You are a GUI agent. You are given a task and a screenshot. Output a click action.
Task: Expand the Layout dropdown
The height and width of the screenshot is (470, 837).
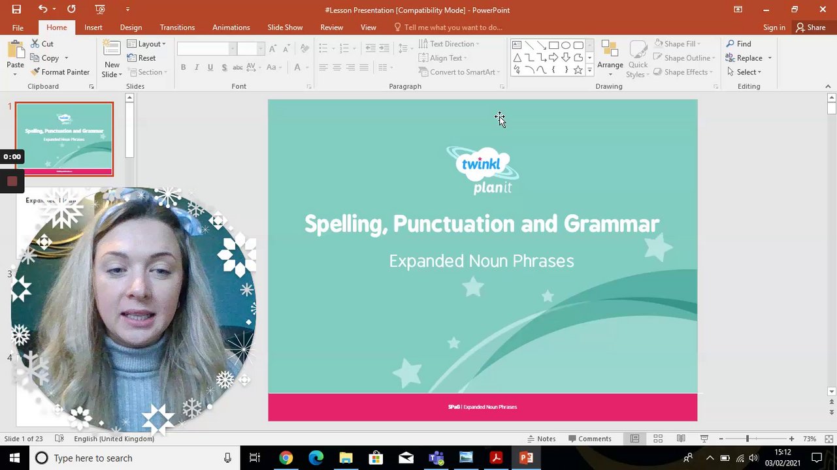coord(146,44)
